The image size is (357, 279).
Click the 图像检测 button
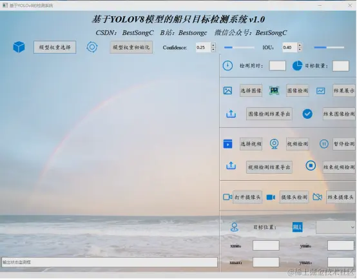(298, 90)
